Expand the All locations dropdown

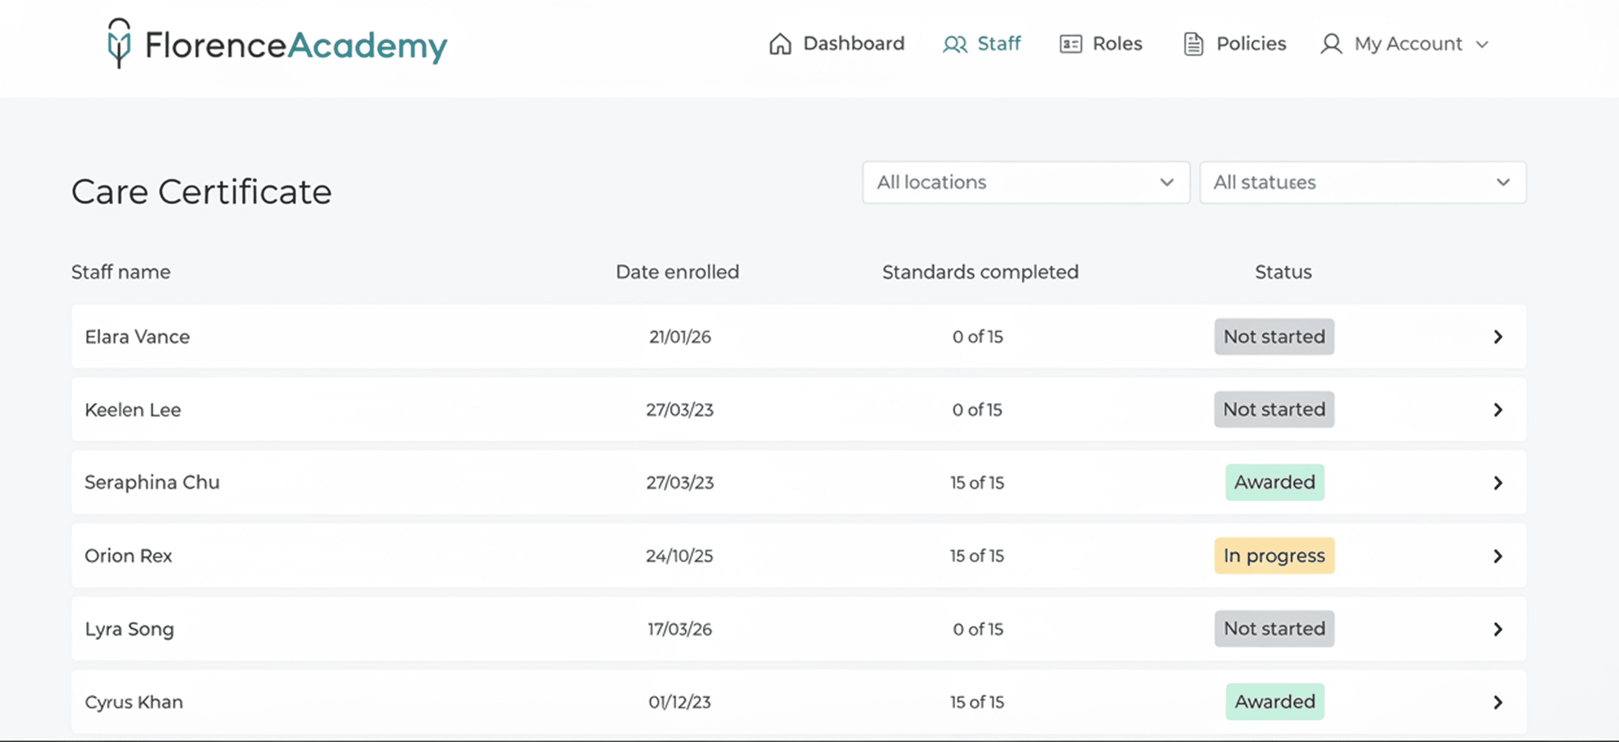coord(1026,182)
